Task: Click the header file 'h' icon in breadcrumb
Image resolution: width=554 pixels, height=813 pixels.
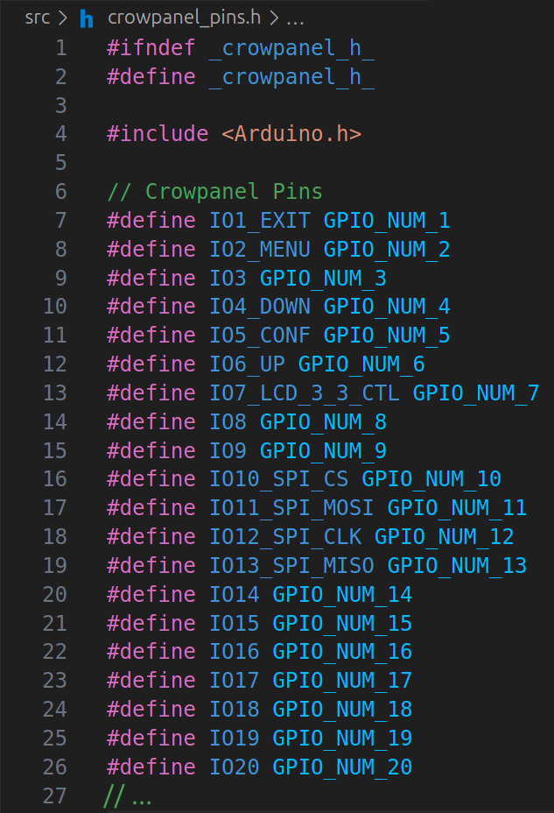Action: point(87,18)
